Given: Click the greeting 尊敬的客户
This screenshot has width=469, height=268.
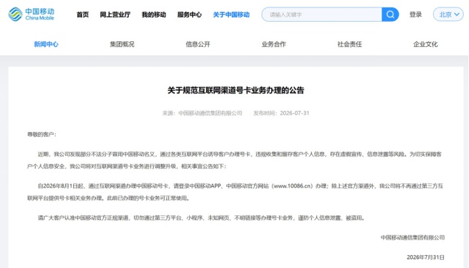Looking at the screenshot, I should [x=41, y=135].
